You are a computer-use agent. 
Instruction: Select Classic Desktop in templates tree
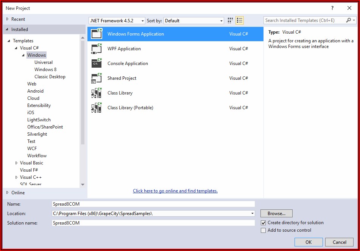50,77
